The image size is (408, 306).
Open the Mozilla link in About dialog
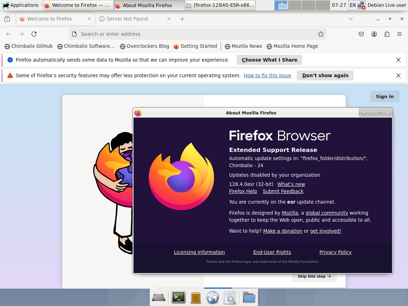(x=290, y=213)
